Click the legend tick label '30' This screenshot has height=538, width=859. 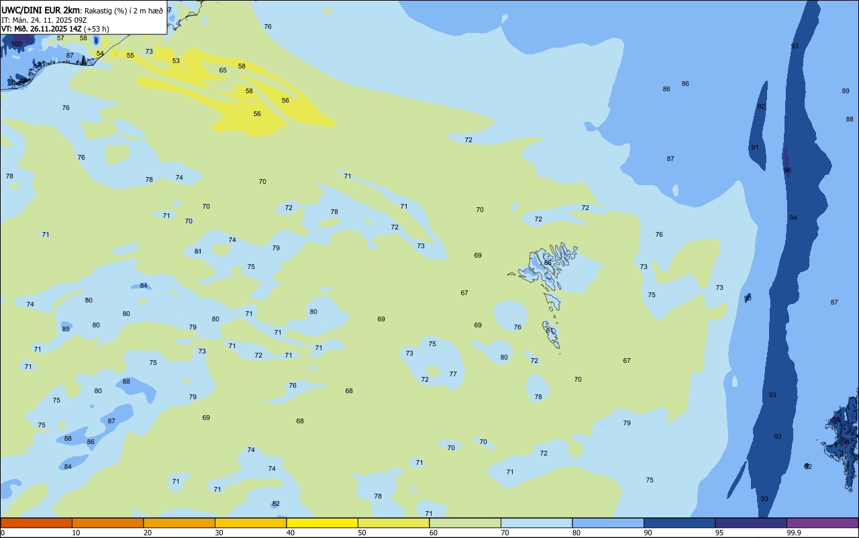tap(219, 533)
